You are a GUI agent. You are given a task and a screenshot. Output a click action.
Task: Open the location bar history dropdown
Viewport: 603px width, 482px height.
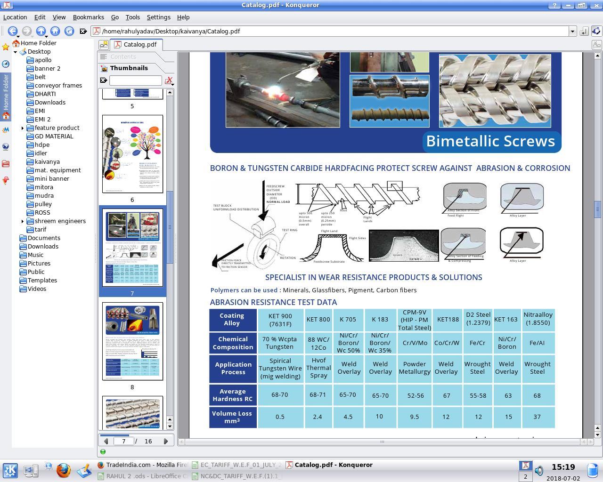(x=572, y=31)
